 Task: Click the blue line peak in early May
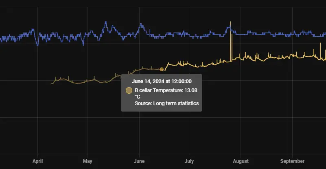tap(105, 23)
